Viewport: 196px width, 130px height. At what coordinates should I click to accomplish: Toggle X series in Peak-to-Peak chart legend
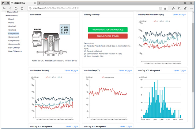[x=156, y=21]
